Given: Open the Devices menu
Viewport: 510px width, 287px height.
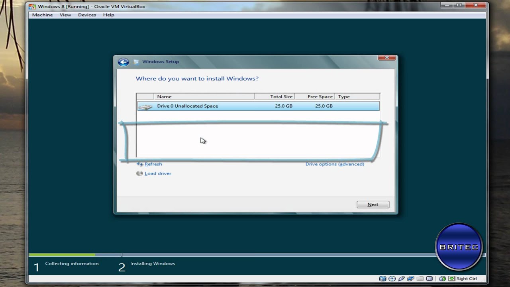Looking at the screenshot, I should coord(87,15).
